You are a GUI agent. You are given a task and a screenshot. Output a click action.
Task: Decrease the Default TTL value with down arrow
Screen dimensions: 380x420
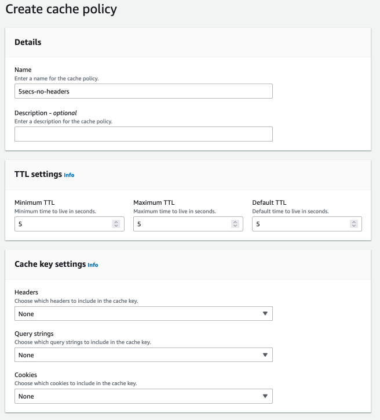coord(353,226)
